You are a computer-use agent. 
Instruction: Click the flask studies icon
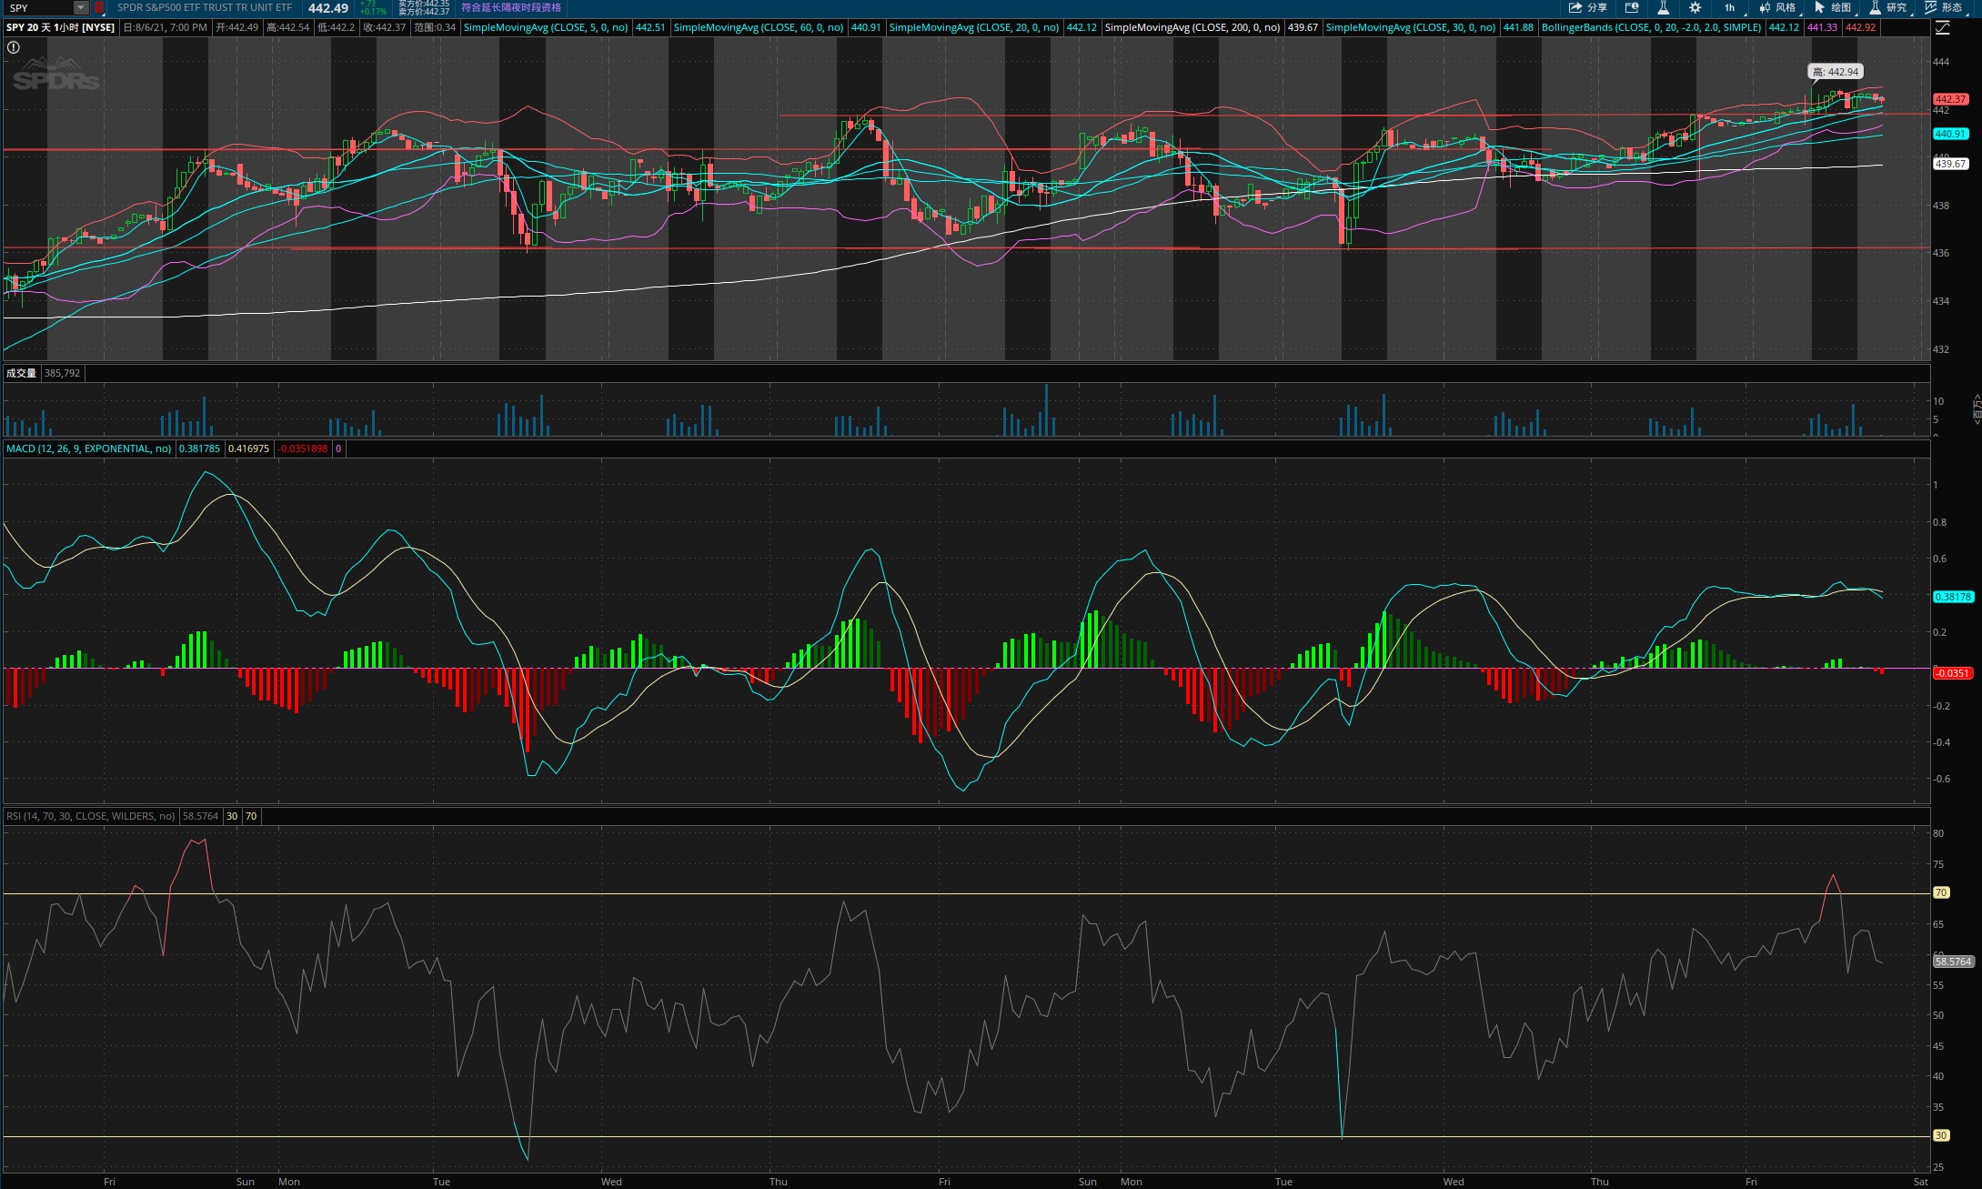1663,7
